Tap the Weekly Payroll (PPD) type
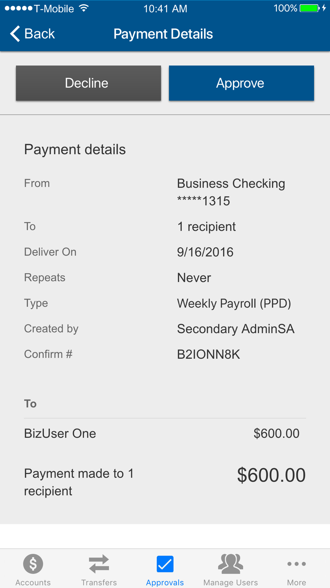Viewport: 330px width, 588px height. pos(234,303)
